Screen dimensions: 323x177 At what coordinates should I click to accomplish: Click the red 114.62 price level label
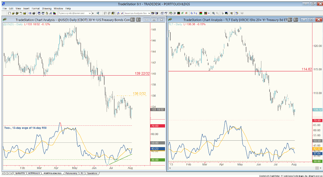pos(307,69)
